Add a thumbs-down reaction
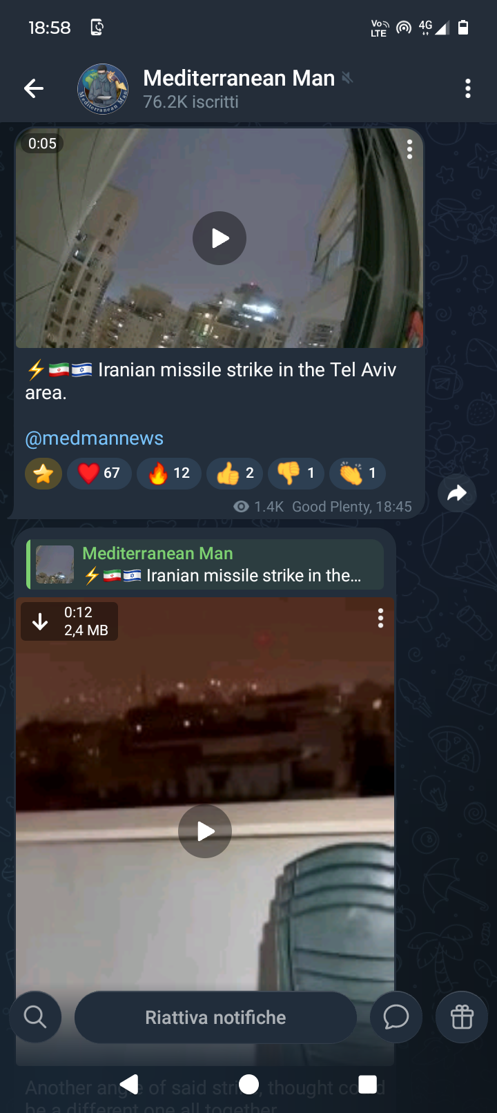497x1113 pixels. pyautogui.click(x=296, y=474)
